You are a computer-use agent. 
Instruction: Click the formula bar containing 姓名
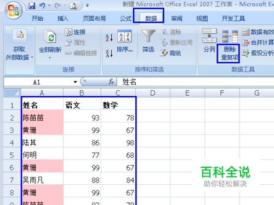[x=196, y=82]
